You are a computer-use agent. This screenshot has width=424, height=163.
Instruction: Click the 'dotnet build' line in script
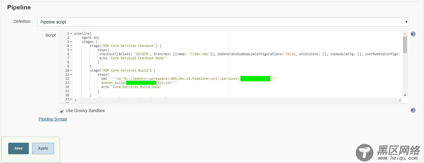pos(139,83)
